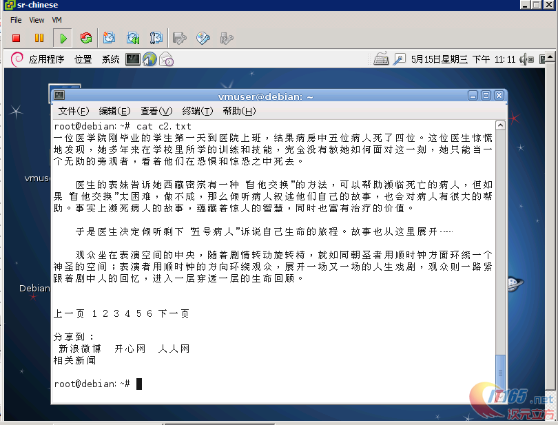
Task: Click the text '分享到：' in terminal
Action: coord(74,337)
